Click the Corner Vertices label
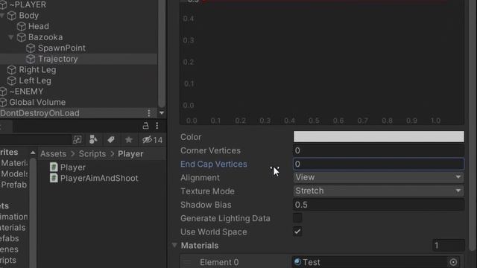 (210, 150)
